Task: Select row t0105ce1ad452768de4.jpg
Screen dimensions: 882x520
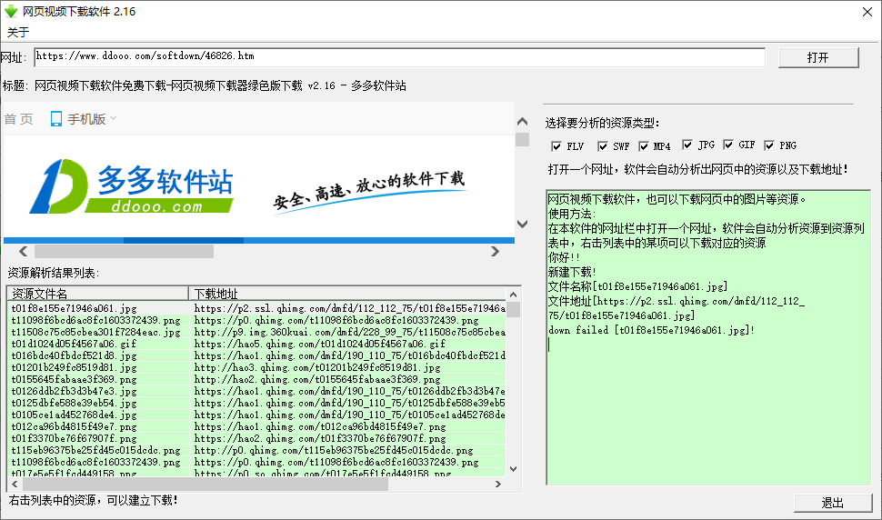Action: 256,415
